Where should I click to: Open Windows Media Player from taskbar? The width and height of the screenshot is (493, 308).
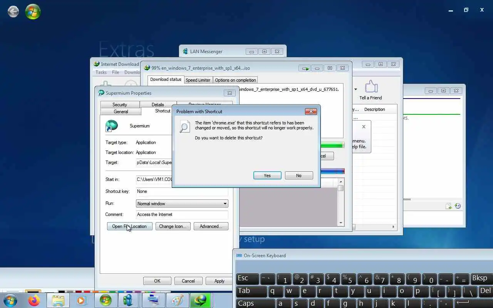(x=81, y=301)
